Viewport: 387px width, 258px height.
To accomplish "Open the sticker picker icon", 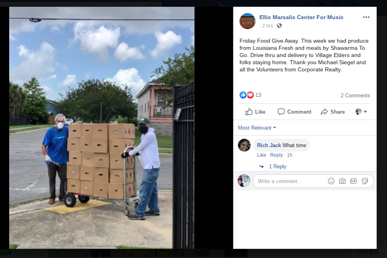I will click(365, 181).
